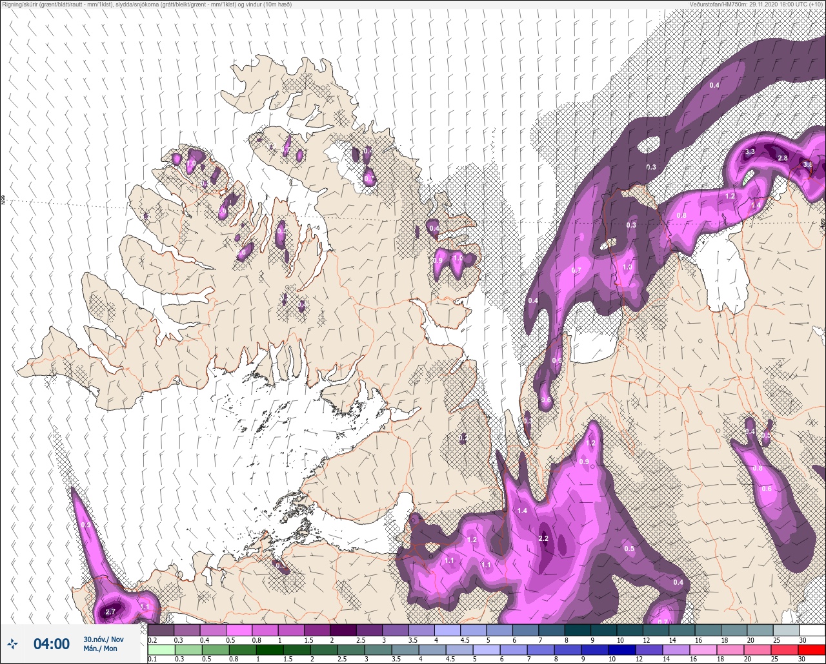Select top-row lavender swatch labeled 4
826x664 pixels.
pos(448,630)
